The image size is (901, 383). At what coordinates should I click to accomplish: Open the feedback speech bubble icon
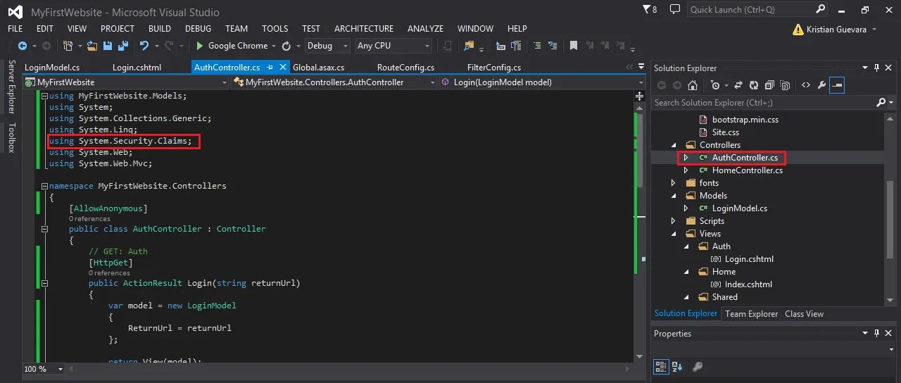click(675, 9)
